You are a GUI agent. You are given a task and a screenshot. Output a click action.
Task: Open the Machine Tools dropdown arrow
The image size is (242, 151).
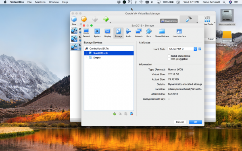pyautogui.click(x=197, y=23)
